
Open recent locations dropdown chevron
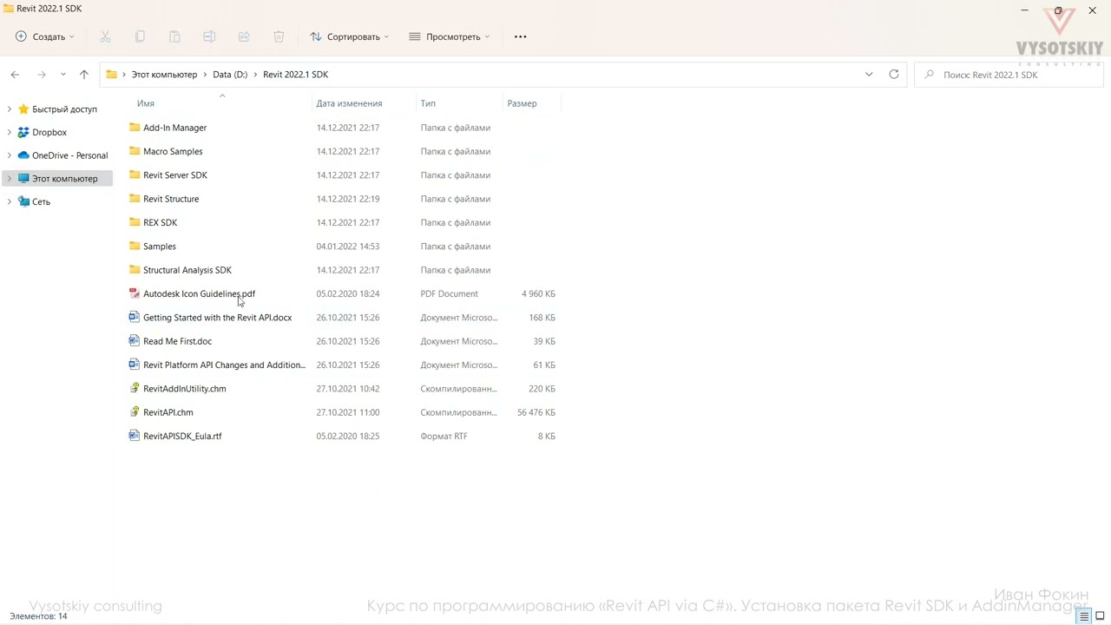[x=62, y=75]
